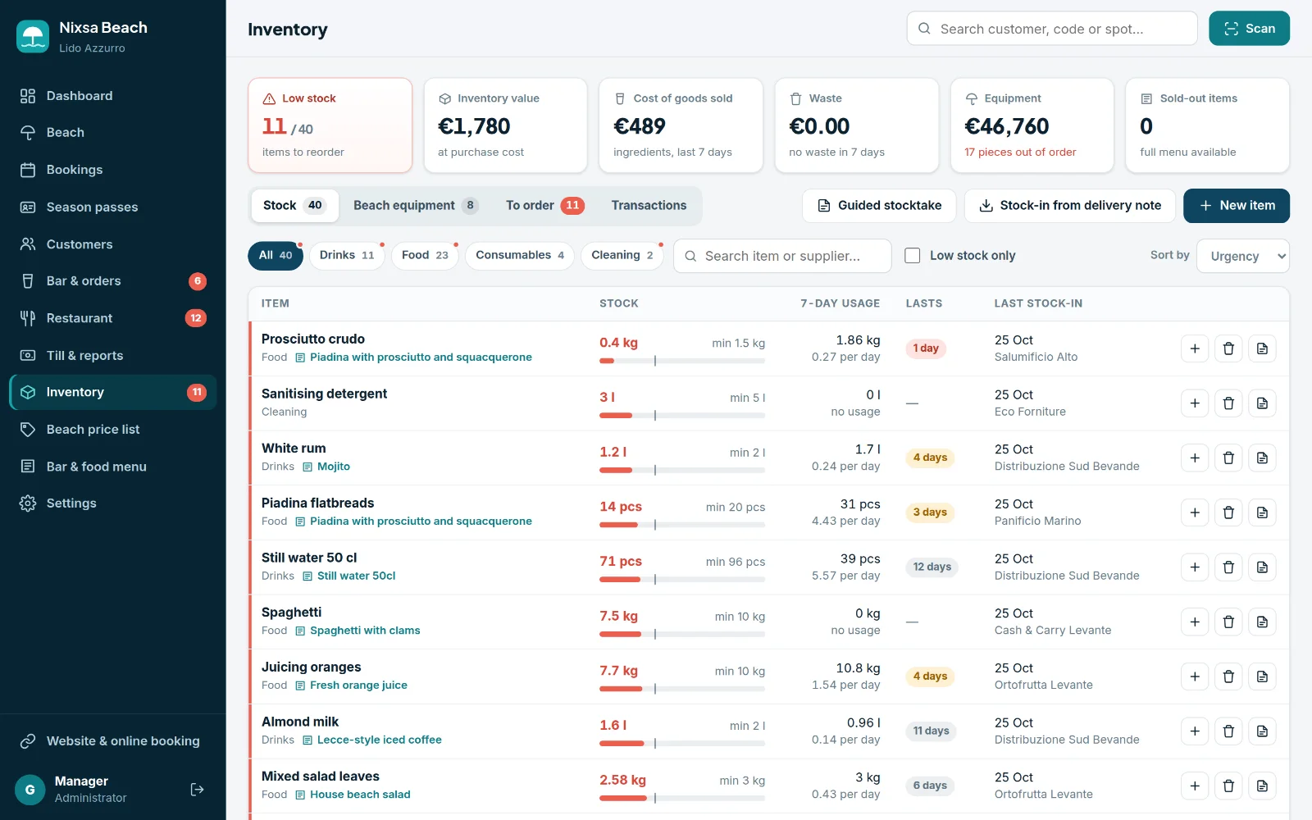Image resolution: width=1312 pixels, height=820 pixels.
Task: Click the plus icon for Prosciutto crudo
Action: [x=1195, y=348]
